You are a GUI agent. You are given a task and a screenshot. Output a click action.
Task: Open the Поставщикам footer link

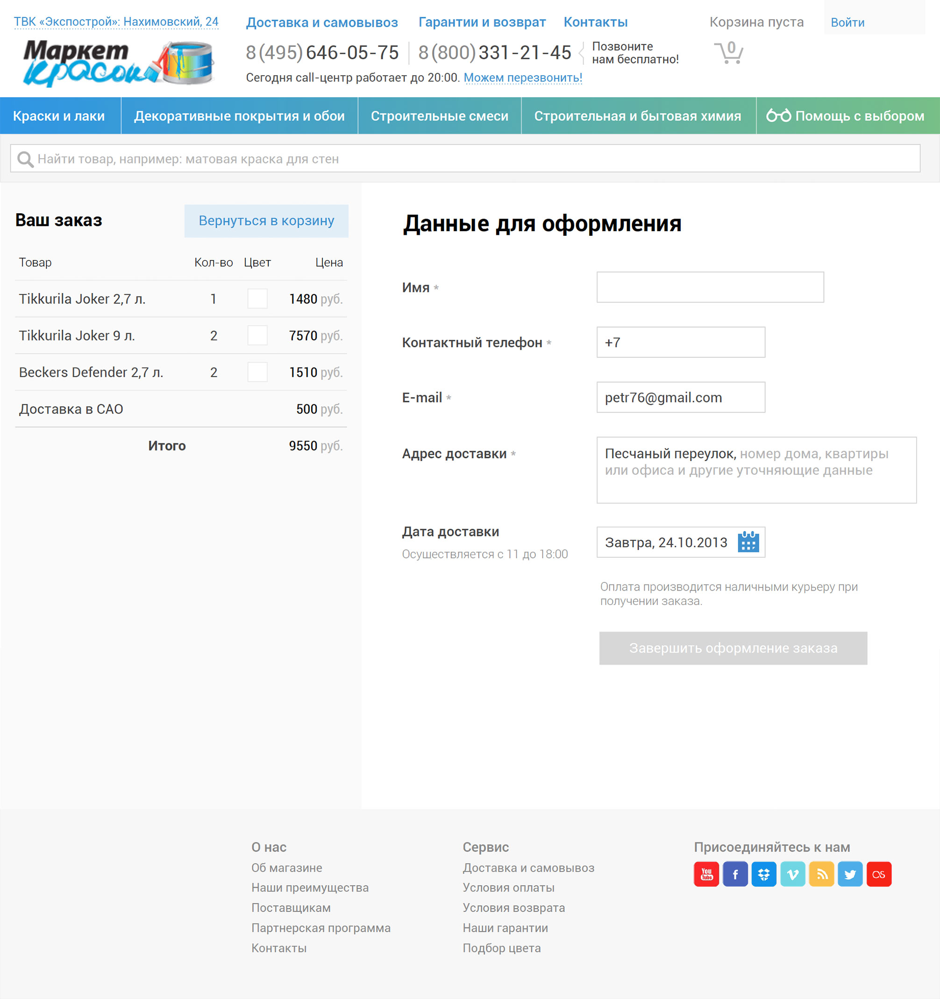[x=291, y=908]
